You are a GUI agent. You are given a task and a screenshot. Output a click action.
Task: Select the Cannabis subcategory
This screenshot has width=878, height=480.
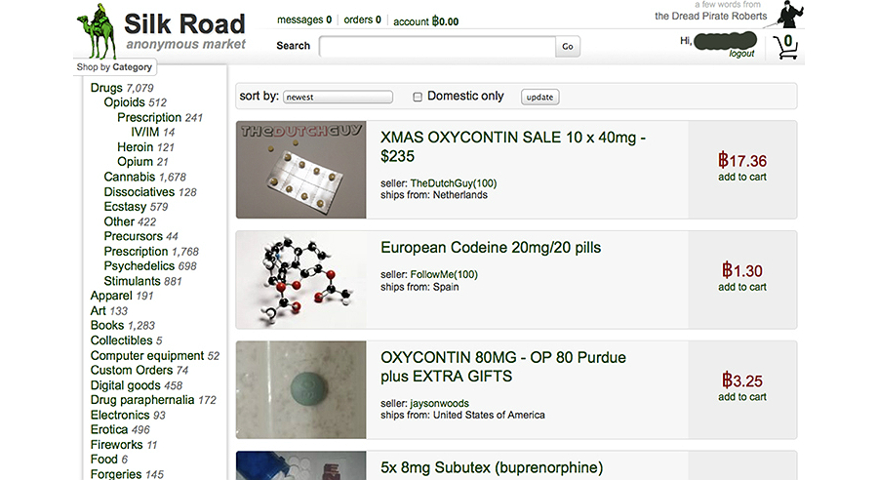[130, 177]
